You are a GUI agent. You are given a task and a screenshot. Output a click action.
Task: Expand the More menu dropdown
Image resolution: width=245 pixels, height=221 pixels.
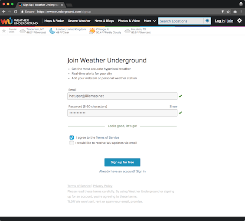pyautogui.click(x=150, y=21)
